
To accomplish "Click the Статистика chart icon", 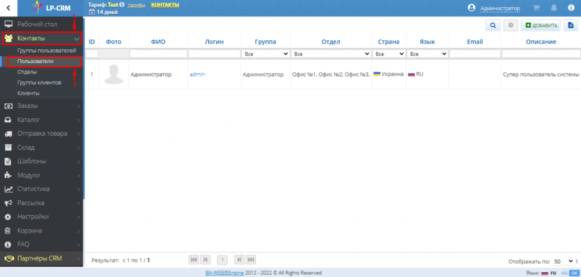I will [9, 189].
